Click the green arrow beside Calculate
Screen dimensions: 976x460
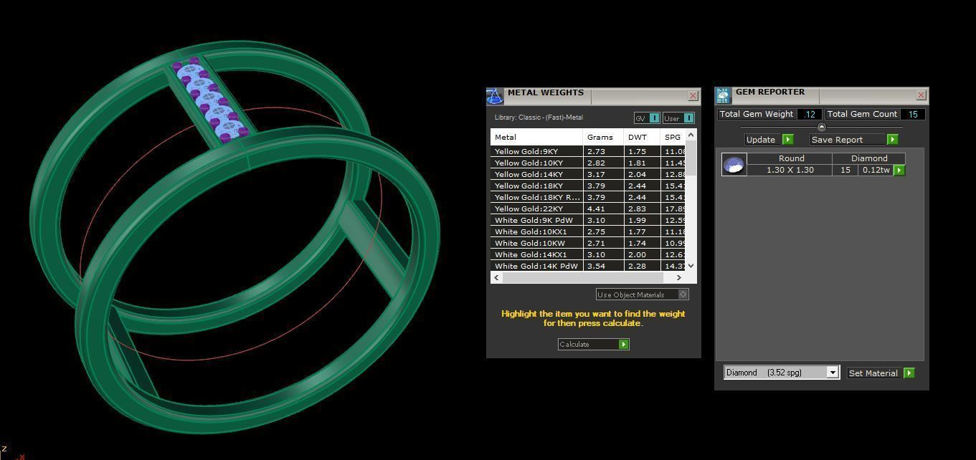tap(624, 345)
